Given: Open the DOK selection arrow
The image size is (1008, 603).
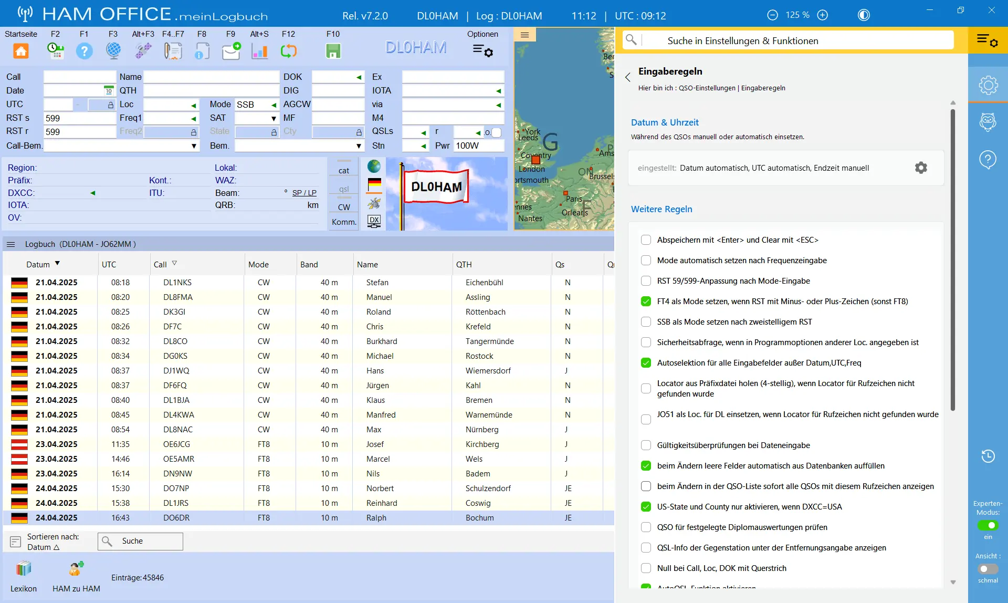Looking at the screenshot, I should (x=359, y=77).
